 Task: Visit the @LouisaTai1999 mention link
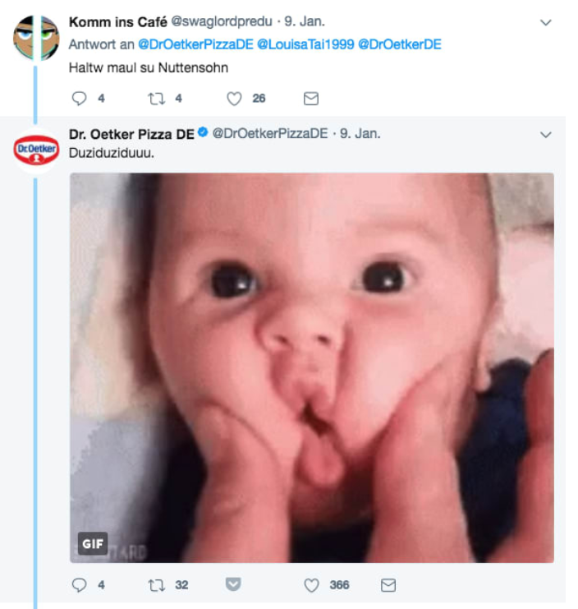click(305, 44)
